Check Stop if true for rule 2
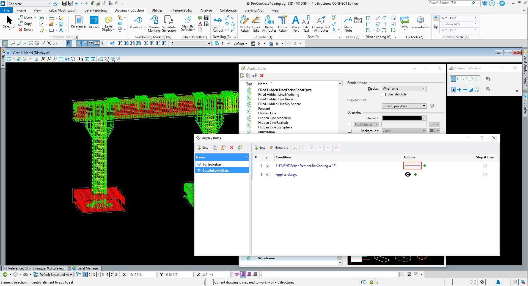 pos(485,175)
